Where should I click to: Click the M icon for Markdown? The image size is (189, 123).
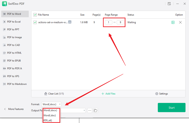pyautogui.click(x=4, y=84)
